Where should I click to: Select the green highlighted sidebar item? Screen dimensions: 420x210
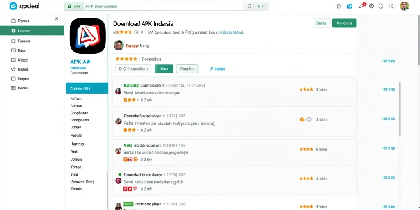coord(32,30)
